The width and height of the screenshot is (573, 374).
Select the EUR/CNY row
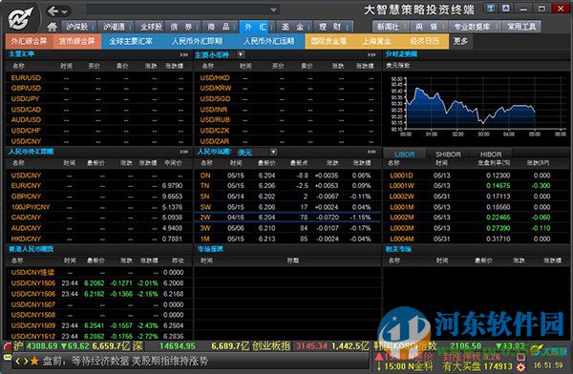click(98, 185)
